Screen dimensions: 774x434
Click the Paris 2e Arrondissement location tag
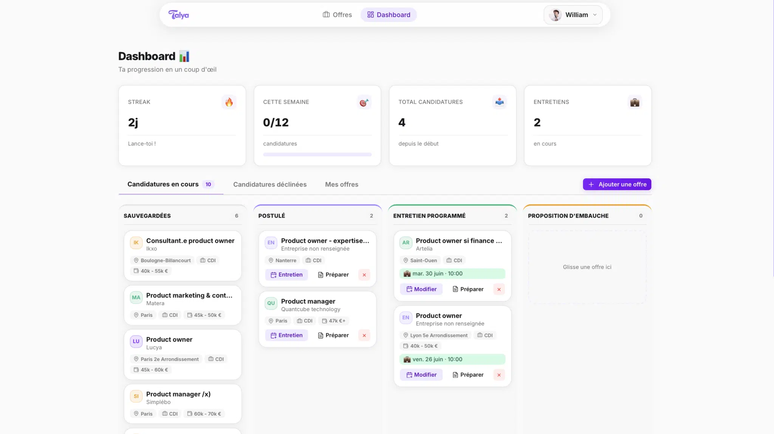(166, 359)
